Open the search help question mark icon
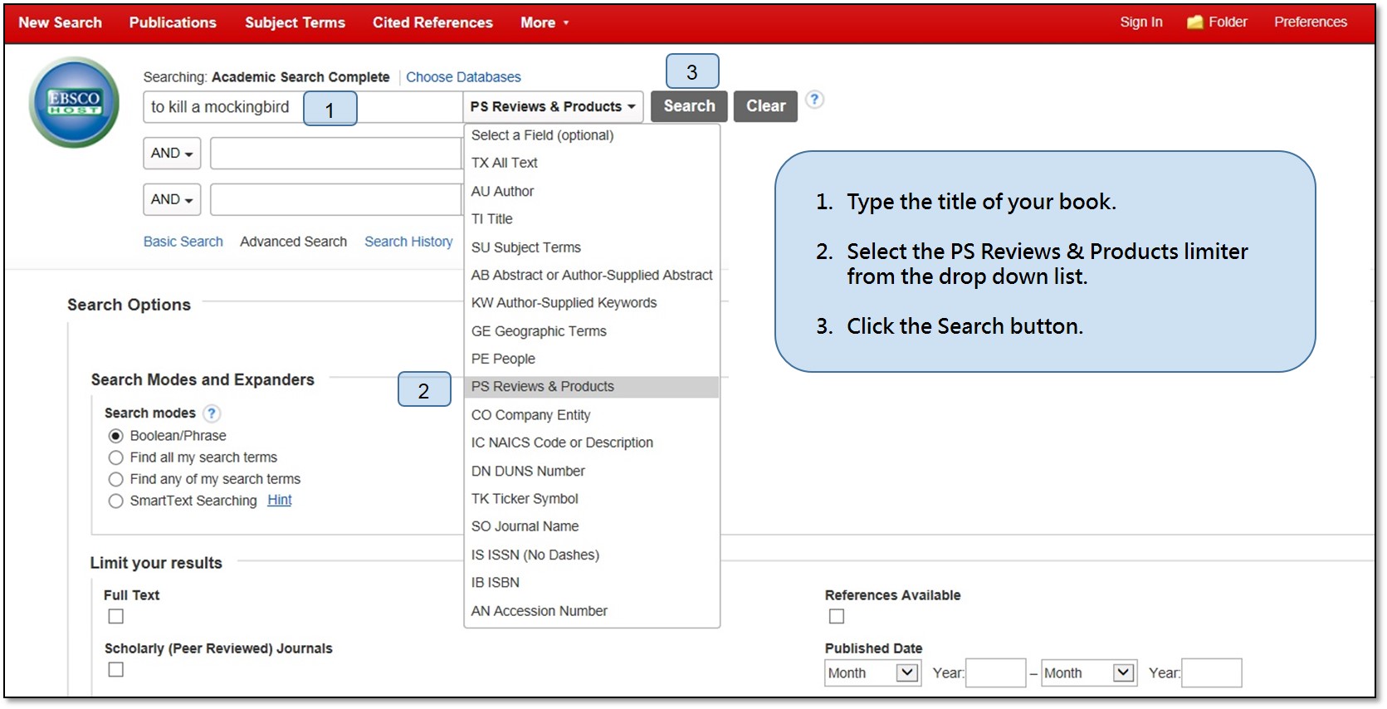1387x709 pixels. coord(815,100)
